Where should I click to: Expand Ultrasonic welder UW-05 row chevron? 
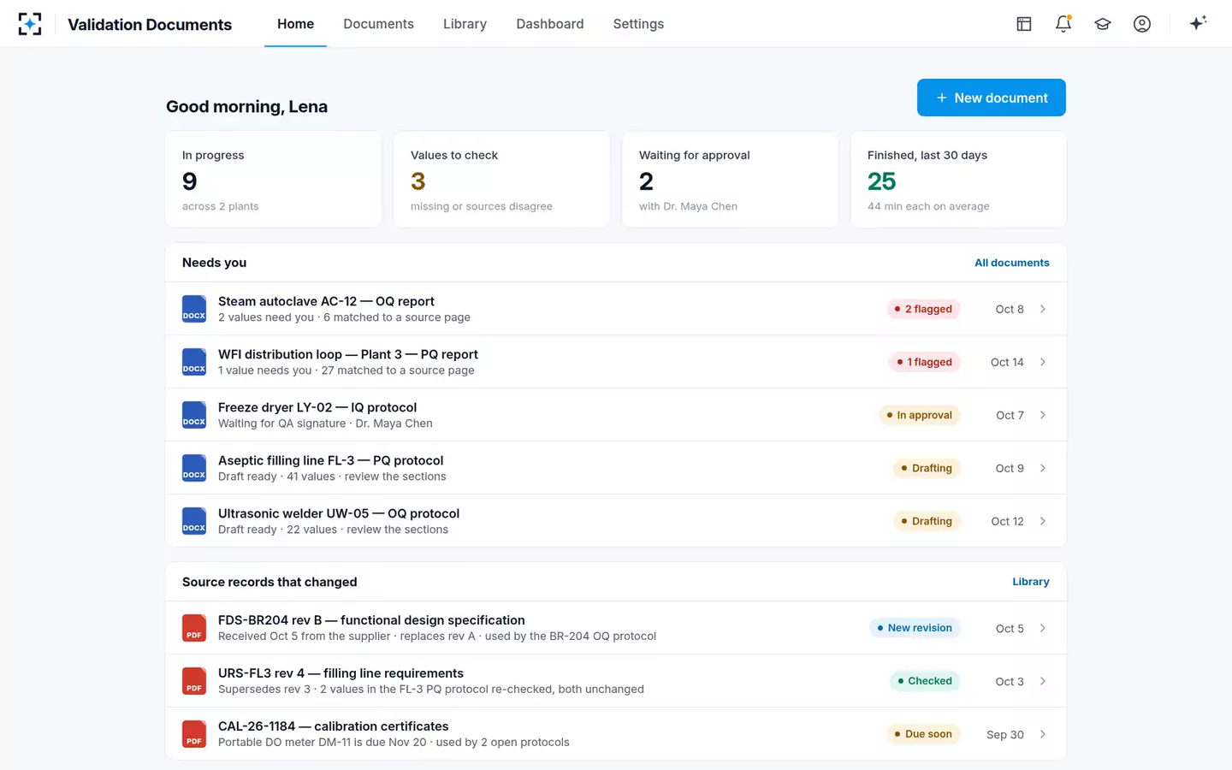click(x=1043, y=521)
